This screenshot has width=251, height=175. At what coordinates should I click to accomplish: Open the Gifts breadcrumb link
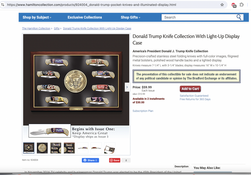point(57,28)
